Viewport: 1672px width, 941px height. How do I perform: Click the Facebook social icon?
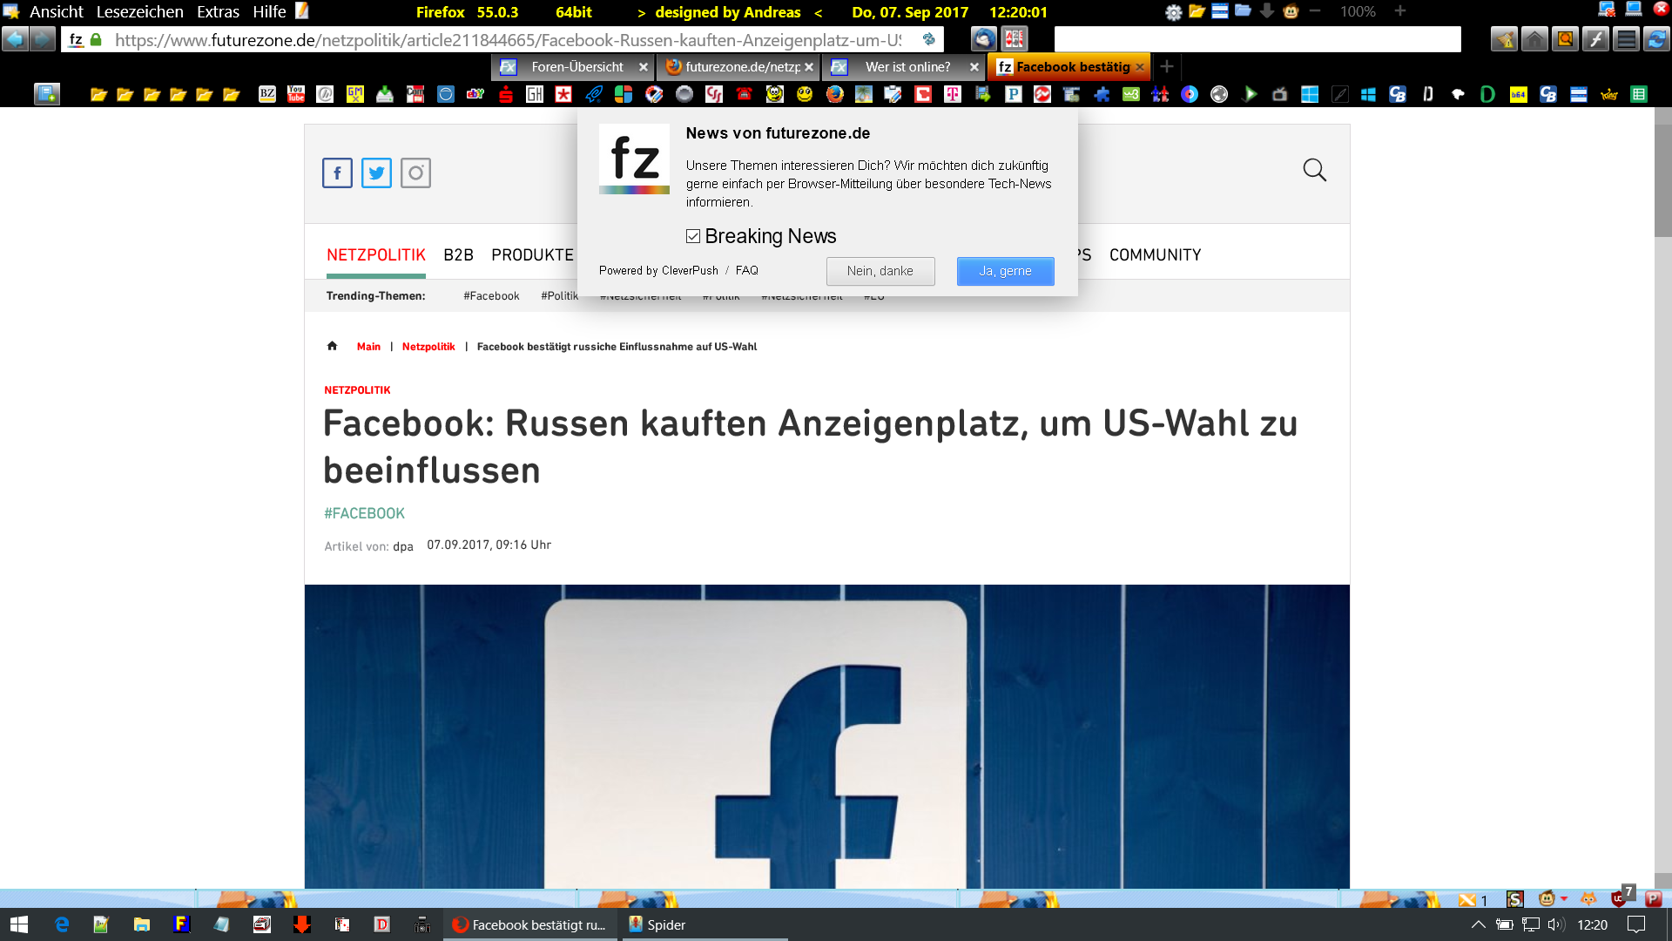tap(337, 173)
